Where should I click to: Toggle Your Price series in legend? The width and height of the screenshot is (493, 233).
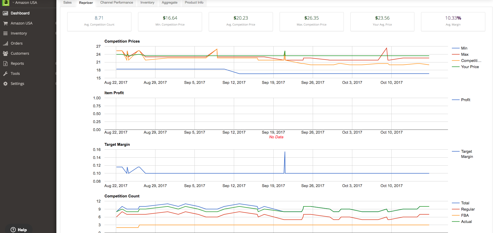[465, 67]
